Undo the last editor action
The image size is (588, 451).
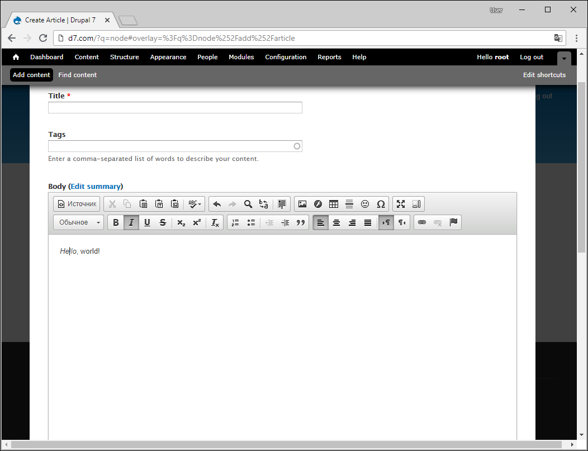217,204
